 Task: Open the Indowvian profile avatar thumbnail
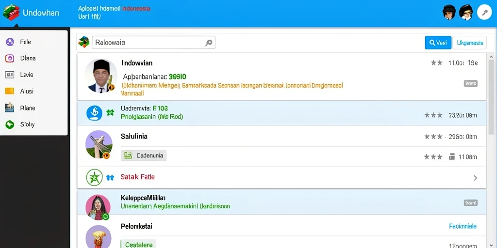point(101,76)
